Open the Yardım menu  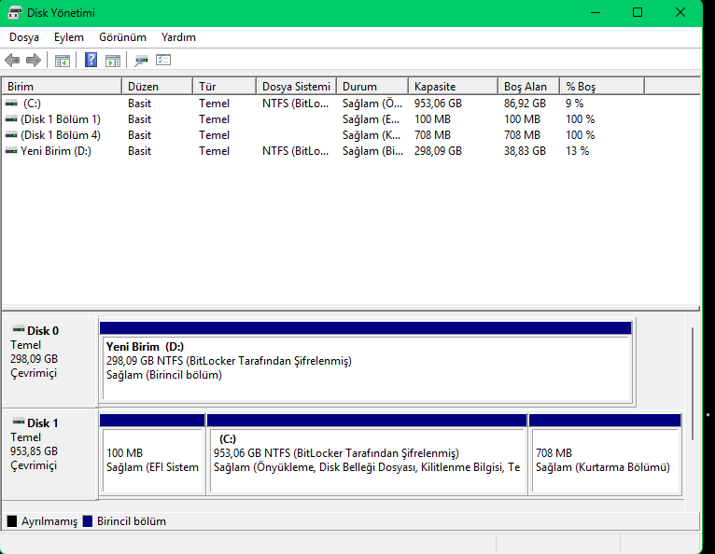178,37
